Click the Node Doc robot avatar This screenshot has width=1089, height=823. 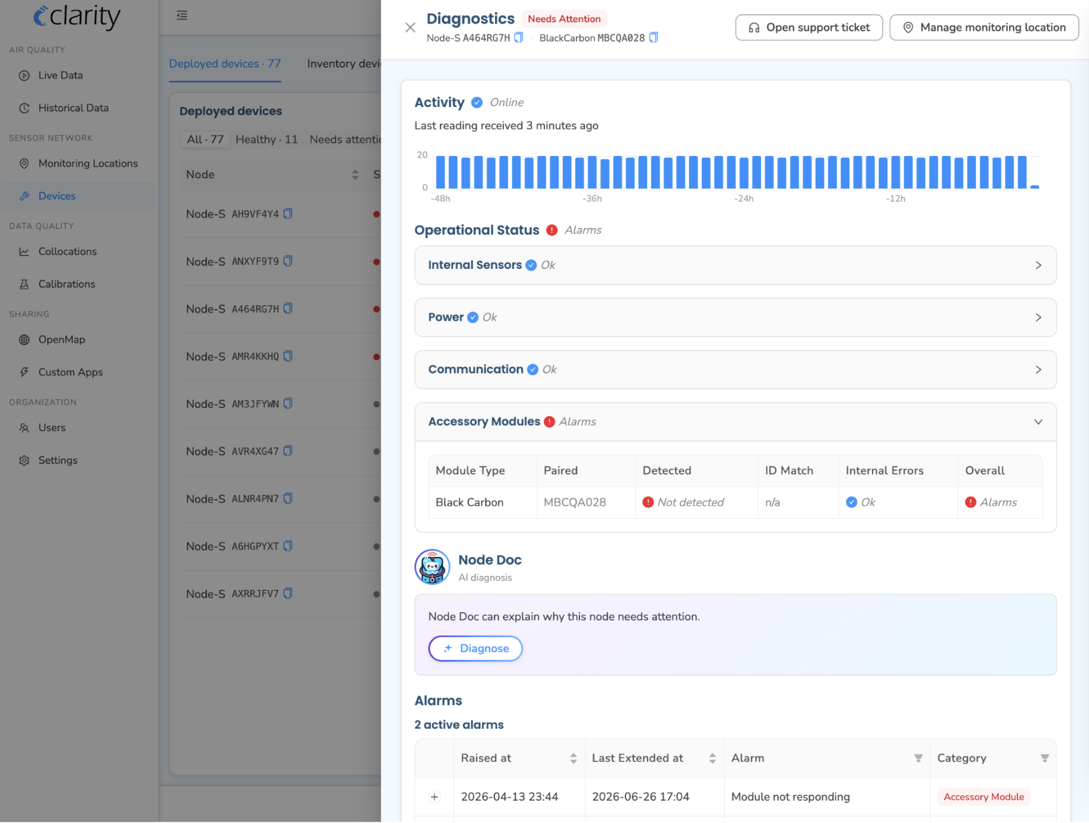[x=432, y=567]
